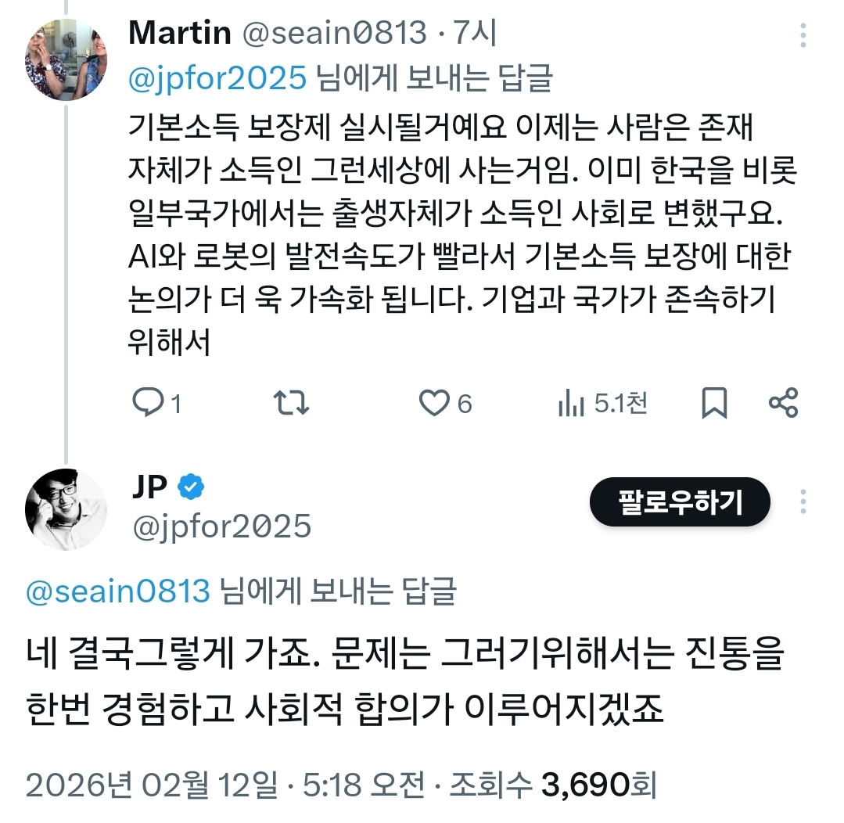Retweet Martin's post
This screenshot has width=844, height=823.
tap(293, 403)
